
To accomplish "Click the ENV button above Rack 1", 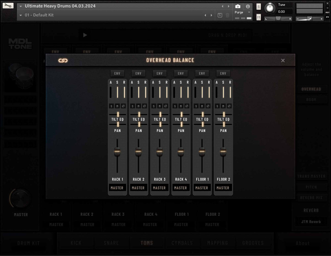I will click(117, 73).
